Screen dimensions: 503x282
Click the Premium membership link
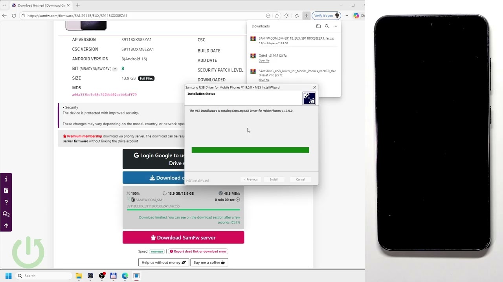tap(84, 136)
